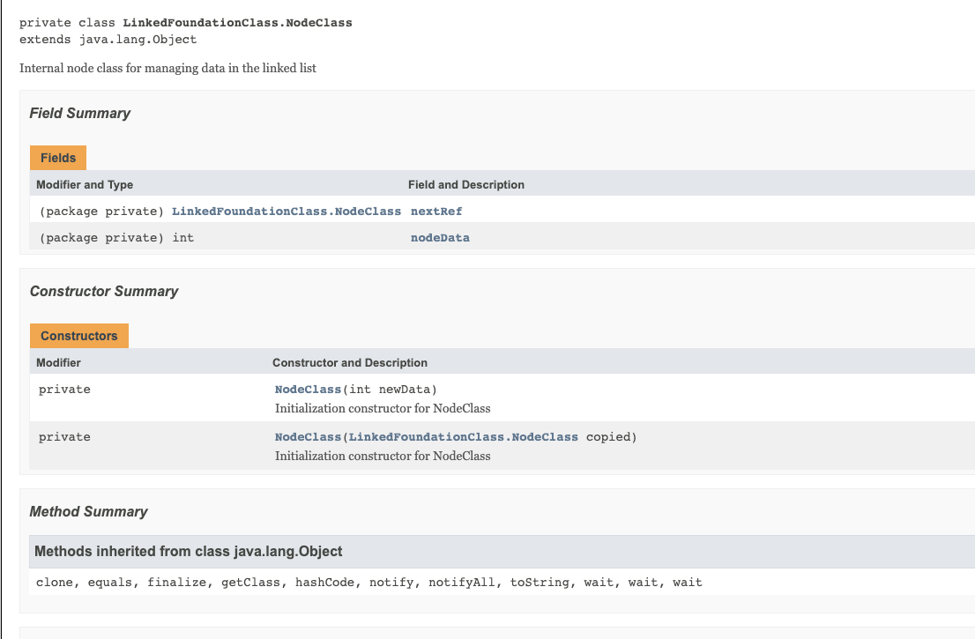Open NodeClass(int newData) constructor details
Image resolution: width=975 pixels, height=639 pixels.
click(308, 389)
